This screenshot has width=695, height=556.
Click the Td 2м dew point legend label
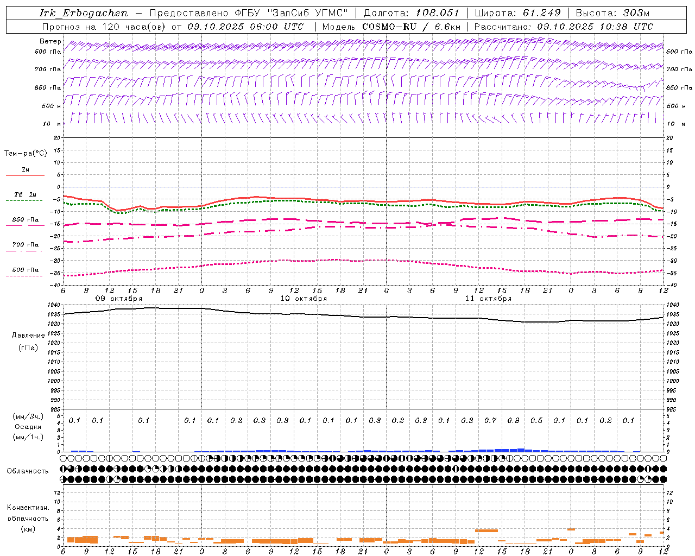[x=26, y=194]
